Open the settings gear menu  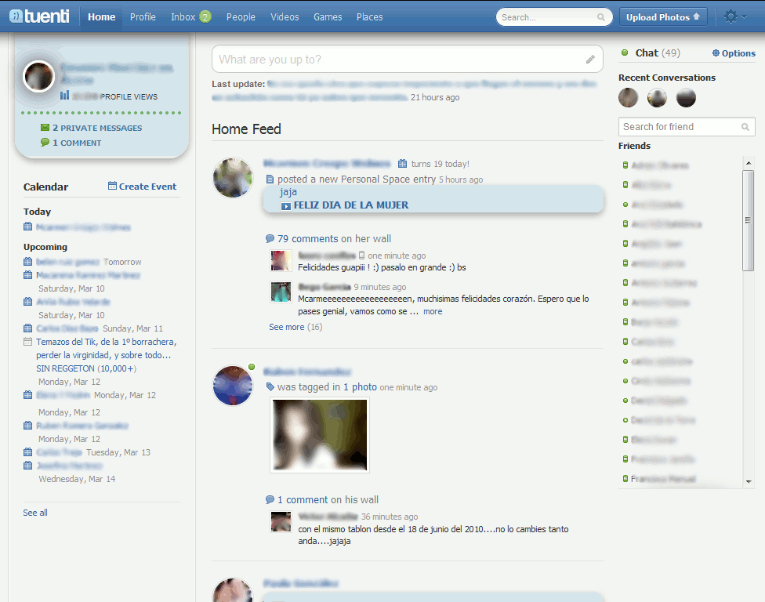(731, 16)
